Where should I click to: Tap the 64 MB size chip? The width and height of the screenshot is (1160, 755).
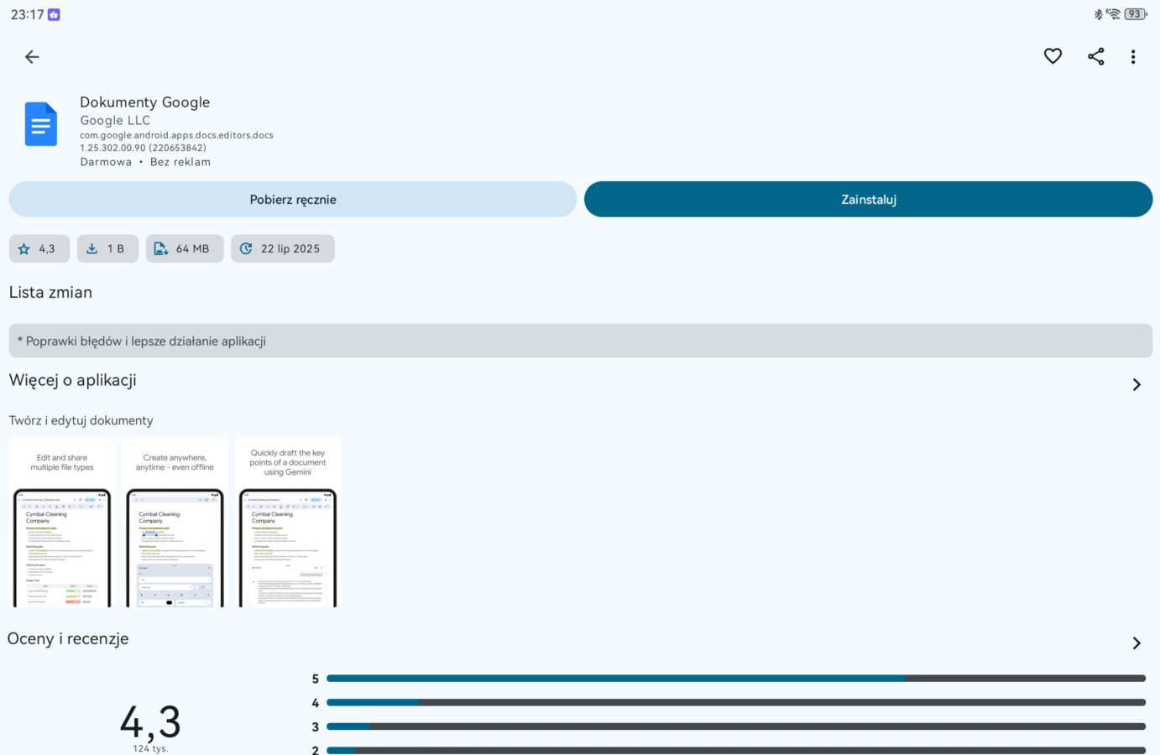185,248
